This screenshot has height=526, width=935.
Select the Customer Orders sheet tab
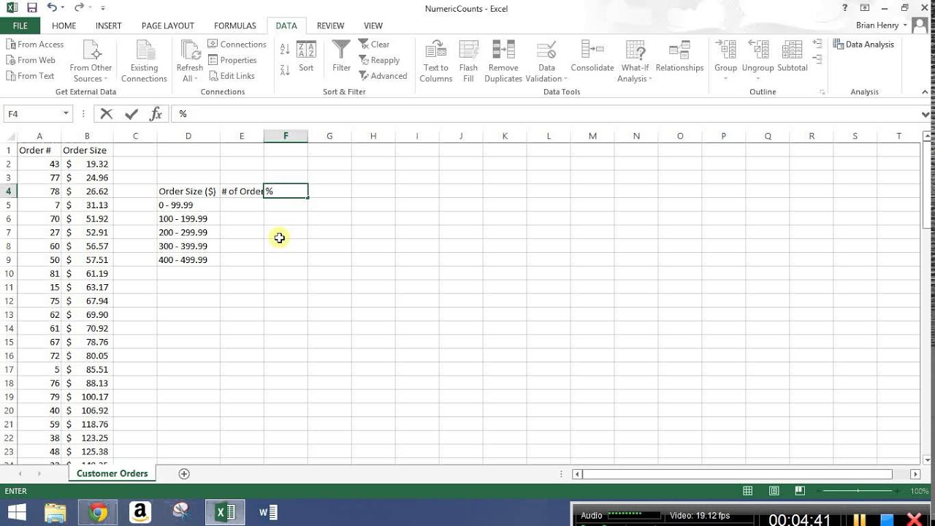(x=112, y=473)
